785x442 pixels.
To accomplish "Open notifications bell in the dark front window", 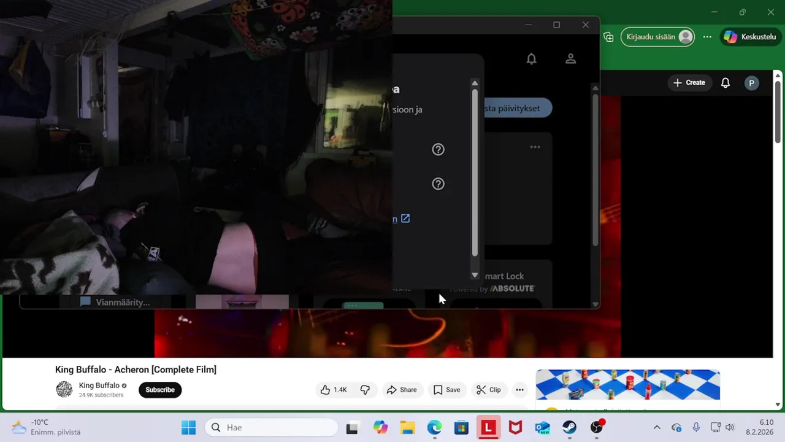I will point(532,59).
